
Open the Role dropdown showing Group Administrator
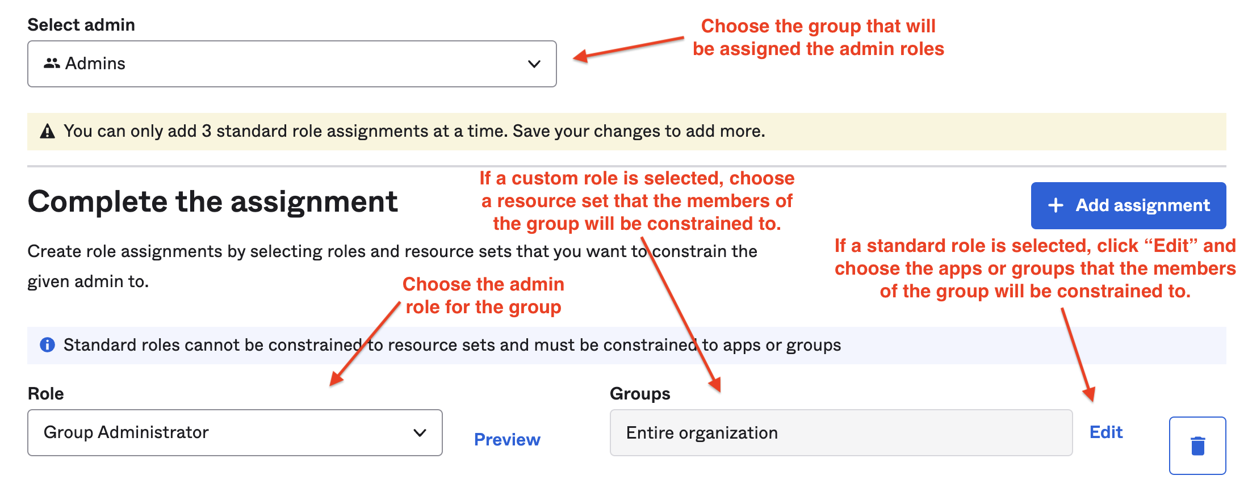[234, 433]
